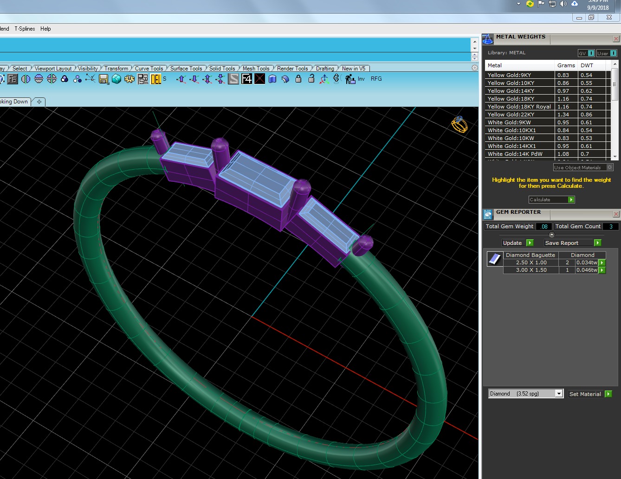Screen dimensions: 621x479
Task: Open the Visibility tab
Action: point(88,68)
